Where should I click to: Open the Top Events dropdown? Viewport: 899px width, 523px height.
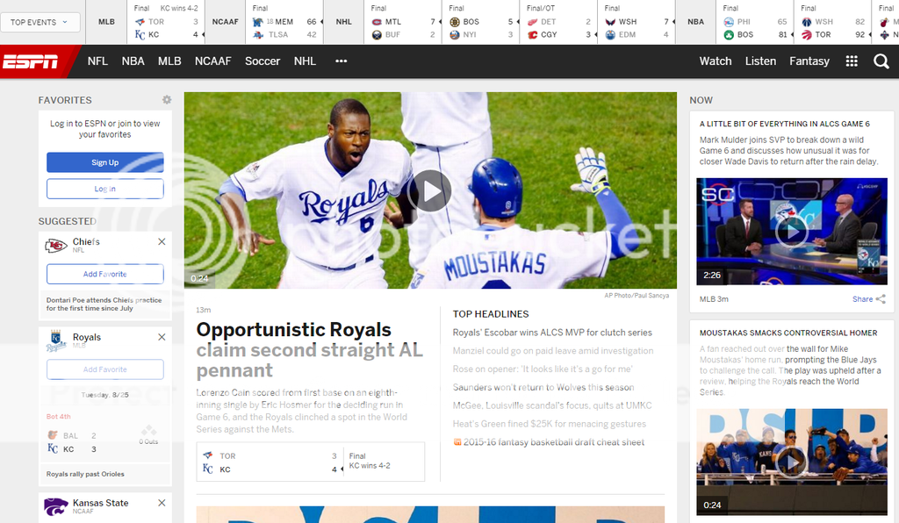click(x=40, y=22)
